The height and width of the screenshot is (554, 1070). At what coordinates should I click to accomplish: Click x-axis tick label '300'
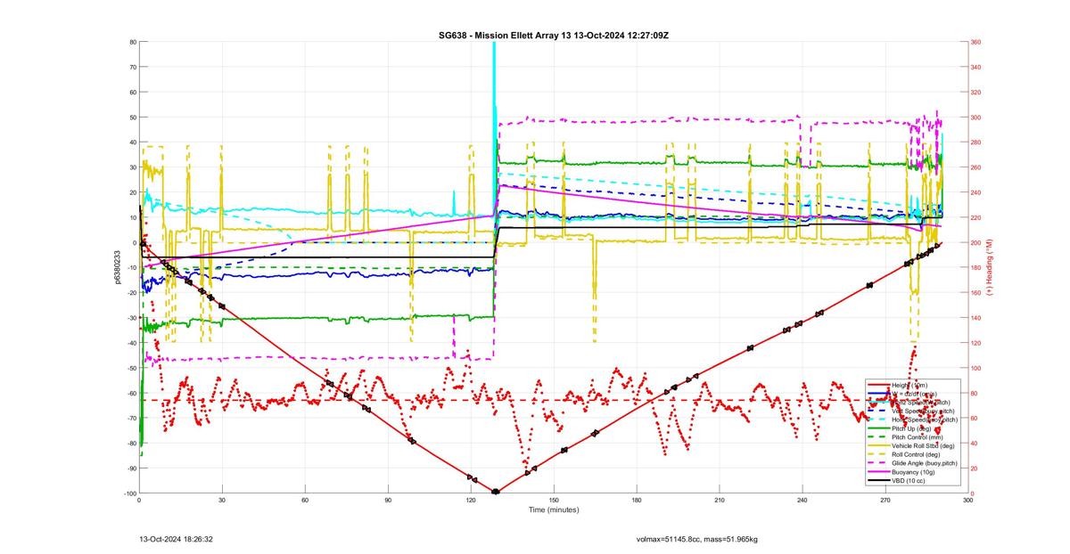pos(968,501)
